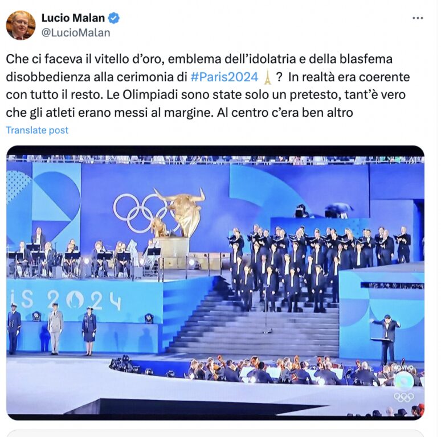This screenshot has height=437, width=441.
Task: Click the blue verified badge
Action: [113, 18]
